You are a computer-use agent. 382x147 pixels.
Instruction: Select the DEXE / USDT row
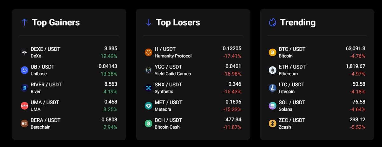[69, 52]
